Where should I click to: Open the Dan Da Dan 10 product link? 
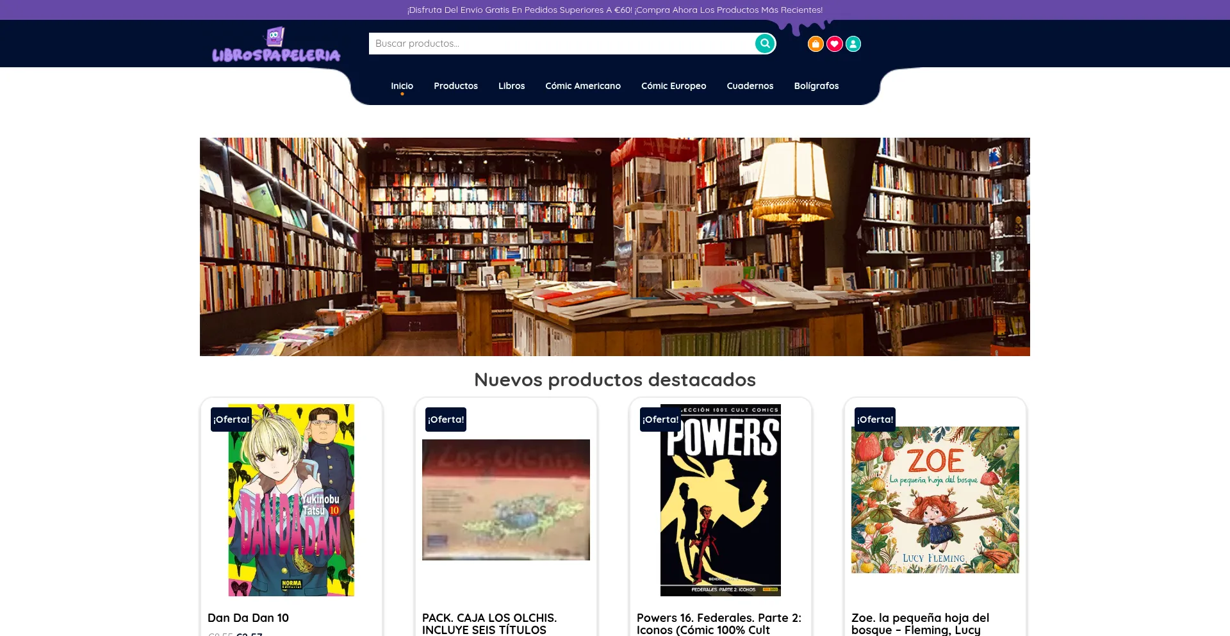pos(248,617)
